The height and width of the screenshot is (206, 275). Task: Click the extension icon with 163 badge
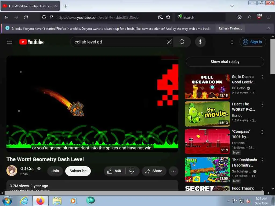coord(259,17)
